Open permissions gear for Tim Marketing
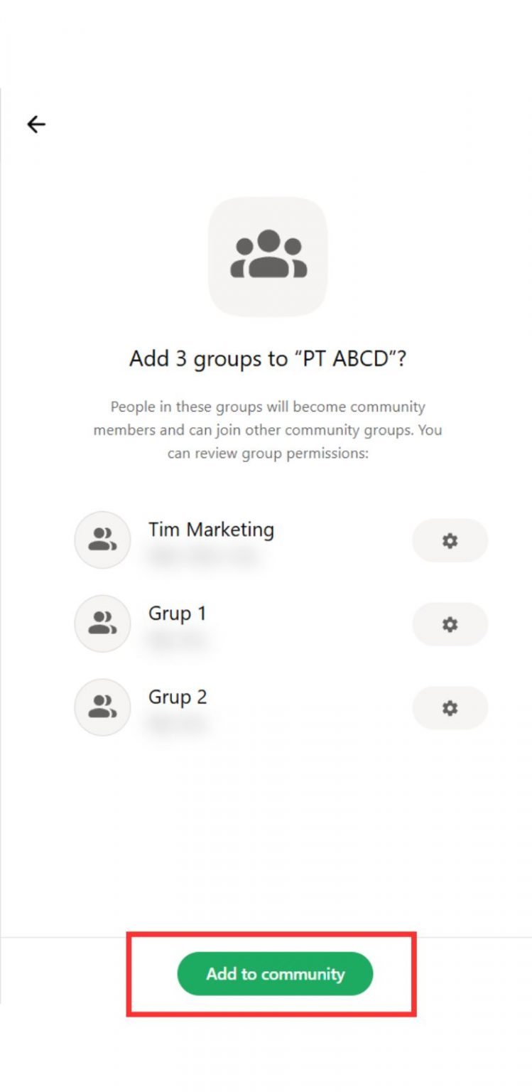Viewport: 532px width, 1092px height. click(450, 541)
